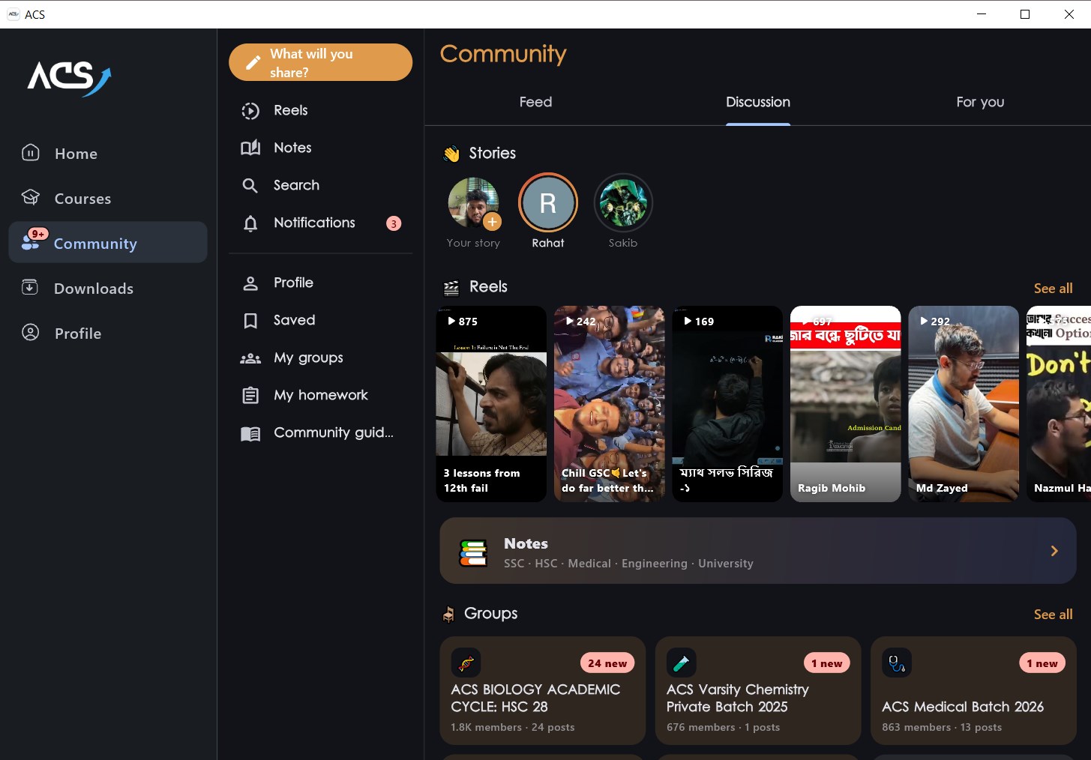Click the notifications count badge 3

click(394, 223)
